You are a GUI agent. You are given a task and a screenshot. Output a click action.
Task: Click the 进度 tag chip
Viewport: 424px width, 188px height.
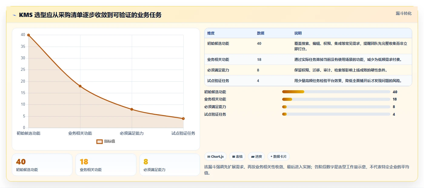point(256,157)
